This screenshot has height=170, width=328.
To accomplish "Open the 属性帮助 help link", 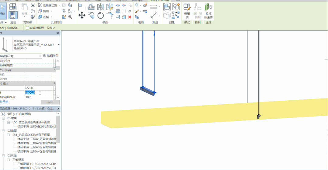I will tap(4, 102).
